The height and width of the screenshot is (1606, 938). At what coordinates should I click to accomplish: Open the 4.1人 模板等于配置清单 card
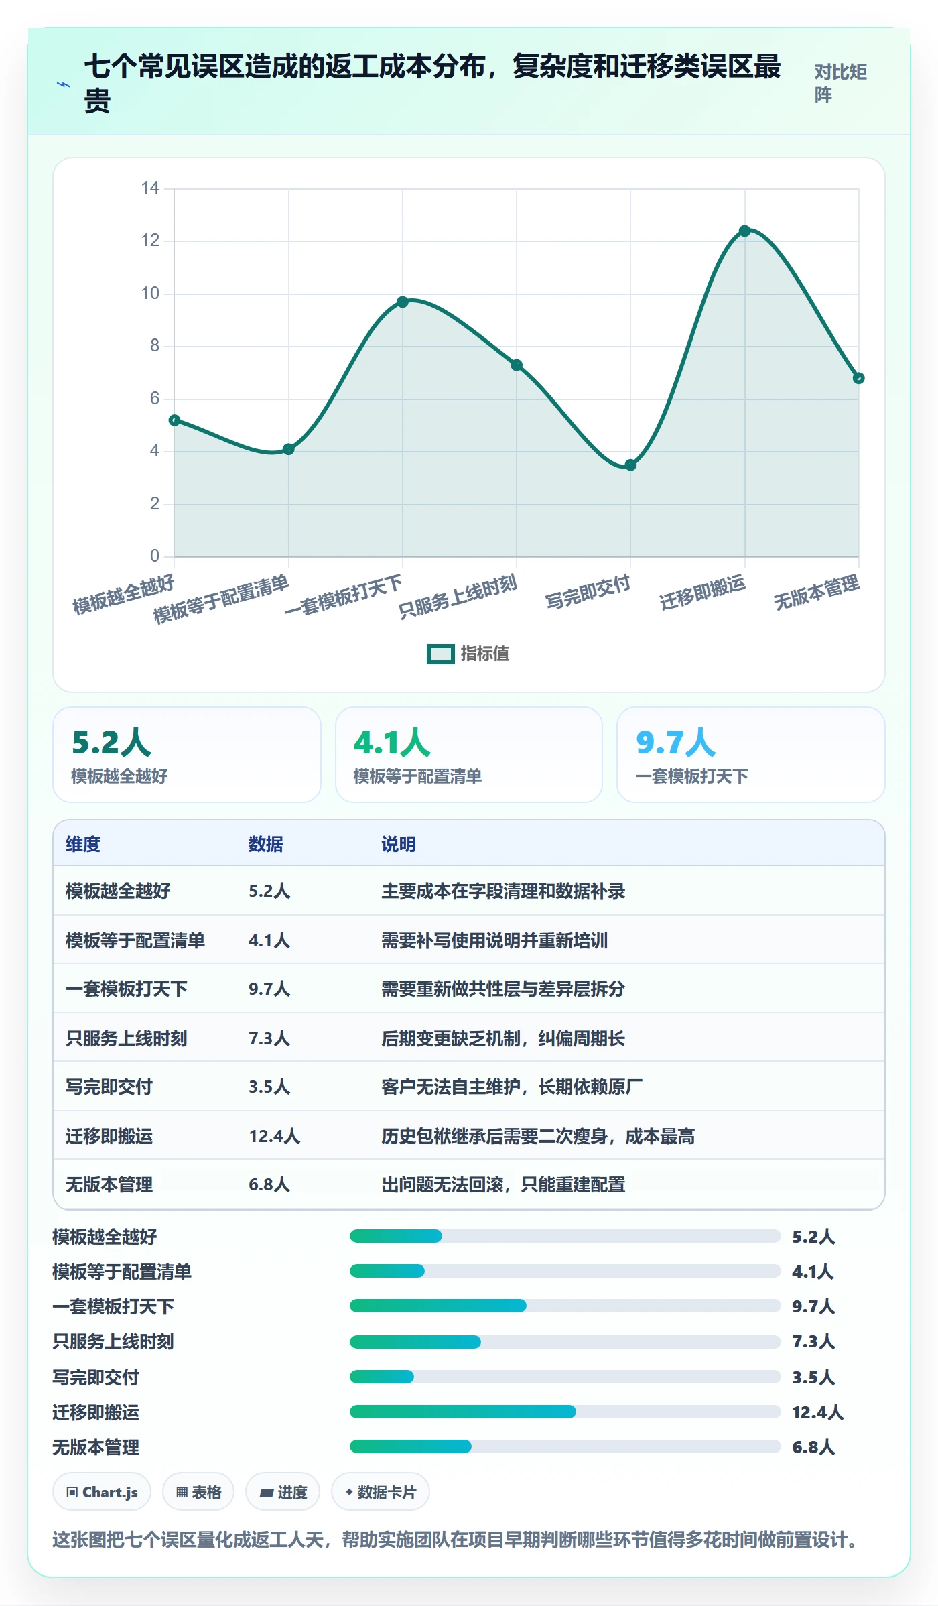tap(469, 755)
